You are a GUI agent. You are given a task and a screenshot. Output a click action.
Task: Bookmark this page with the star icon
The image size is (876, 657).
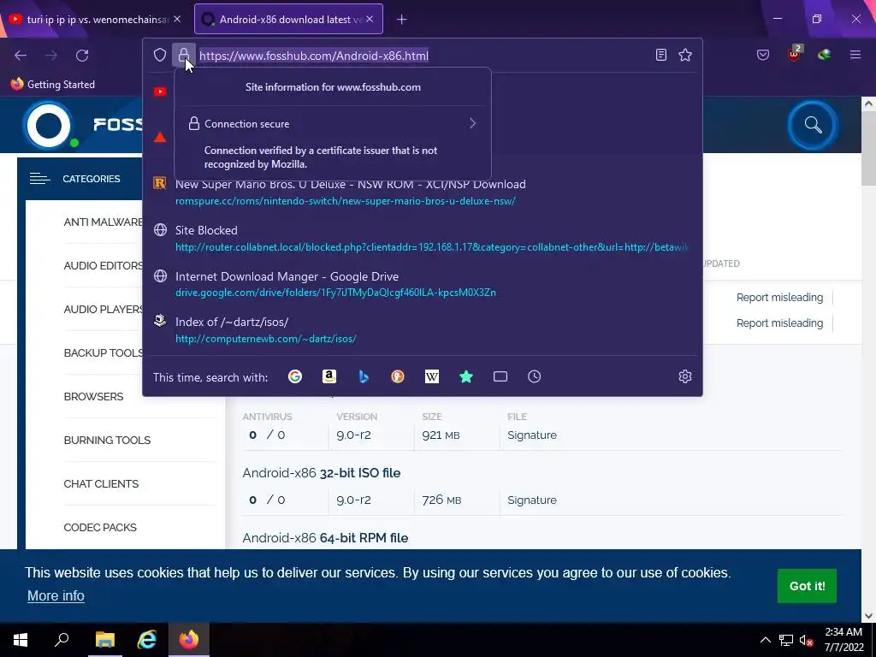(685, 55)
